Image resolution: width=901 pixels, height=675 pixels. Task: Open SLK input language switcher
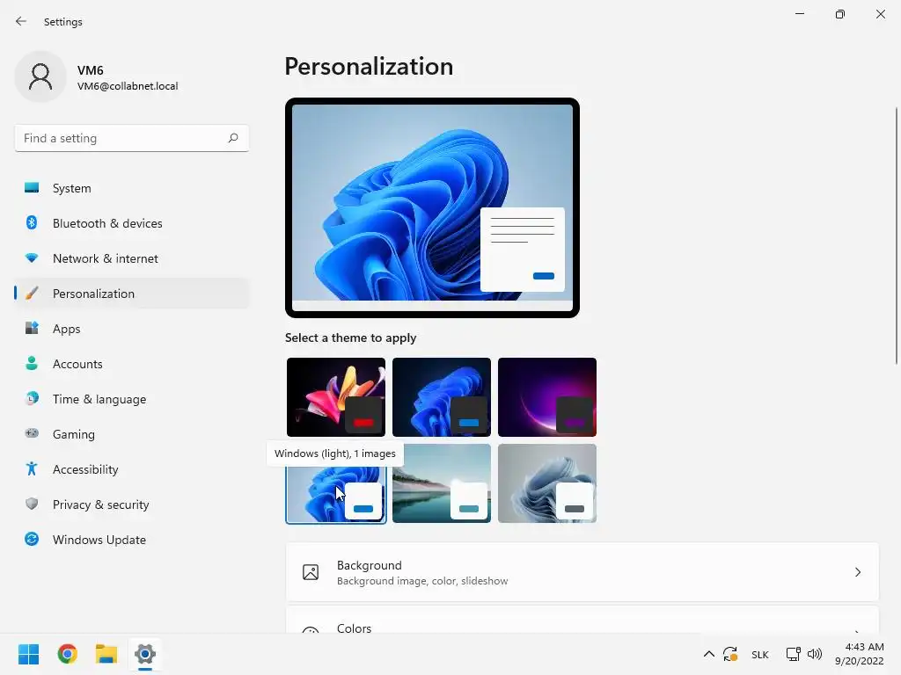click(x=759, y=655)
